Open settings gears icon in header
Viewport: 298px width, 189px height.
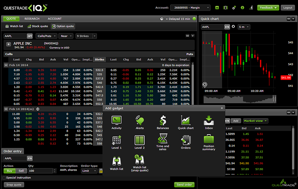tap(234, 8)
